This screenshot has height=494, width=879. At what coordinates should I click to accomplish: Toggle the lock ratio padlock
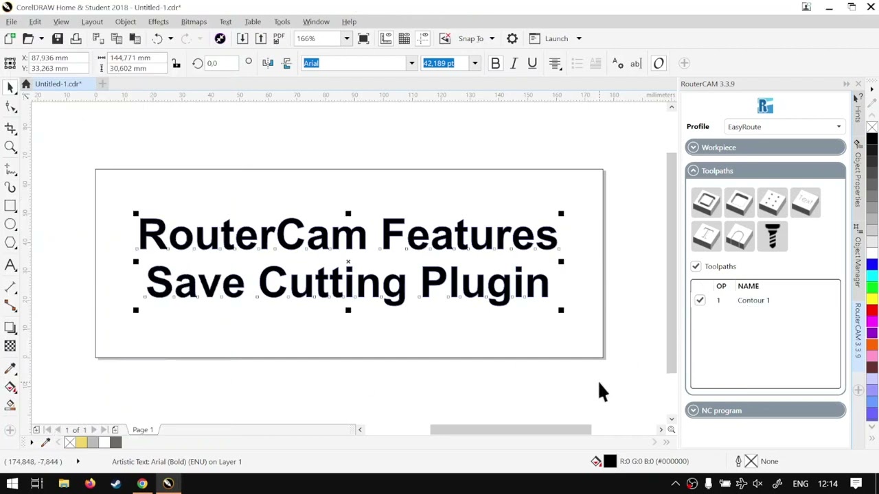pyautogui.click(x=176, y=63)
